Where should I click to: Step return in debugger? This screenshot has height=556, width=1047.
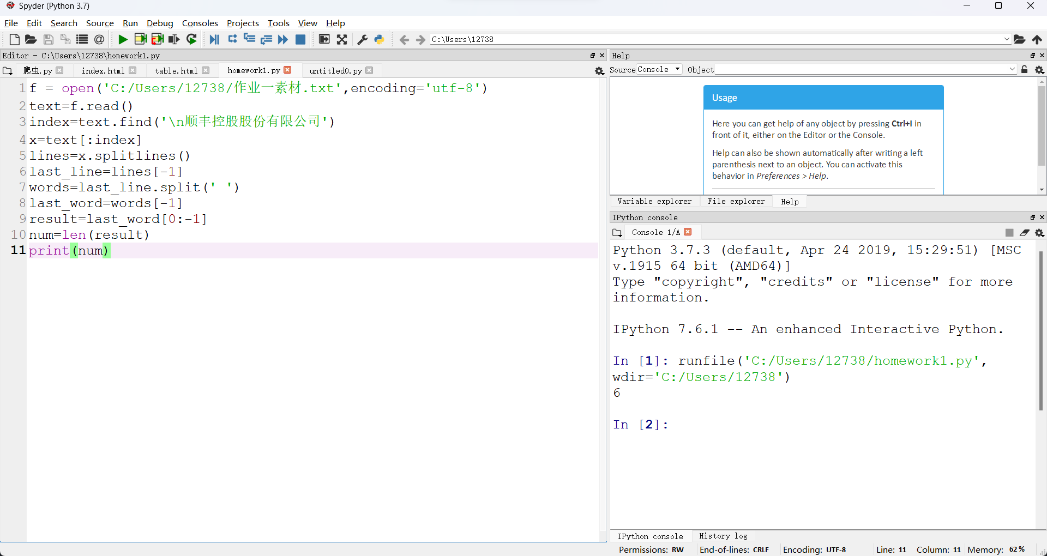coord(266,39)
